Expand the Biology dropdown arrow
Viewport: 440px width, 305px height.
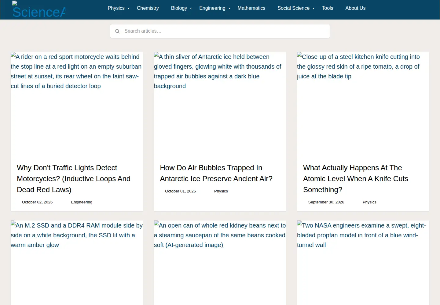point(191,9)
